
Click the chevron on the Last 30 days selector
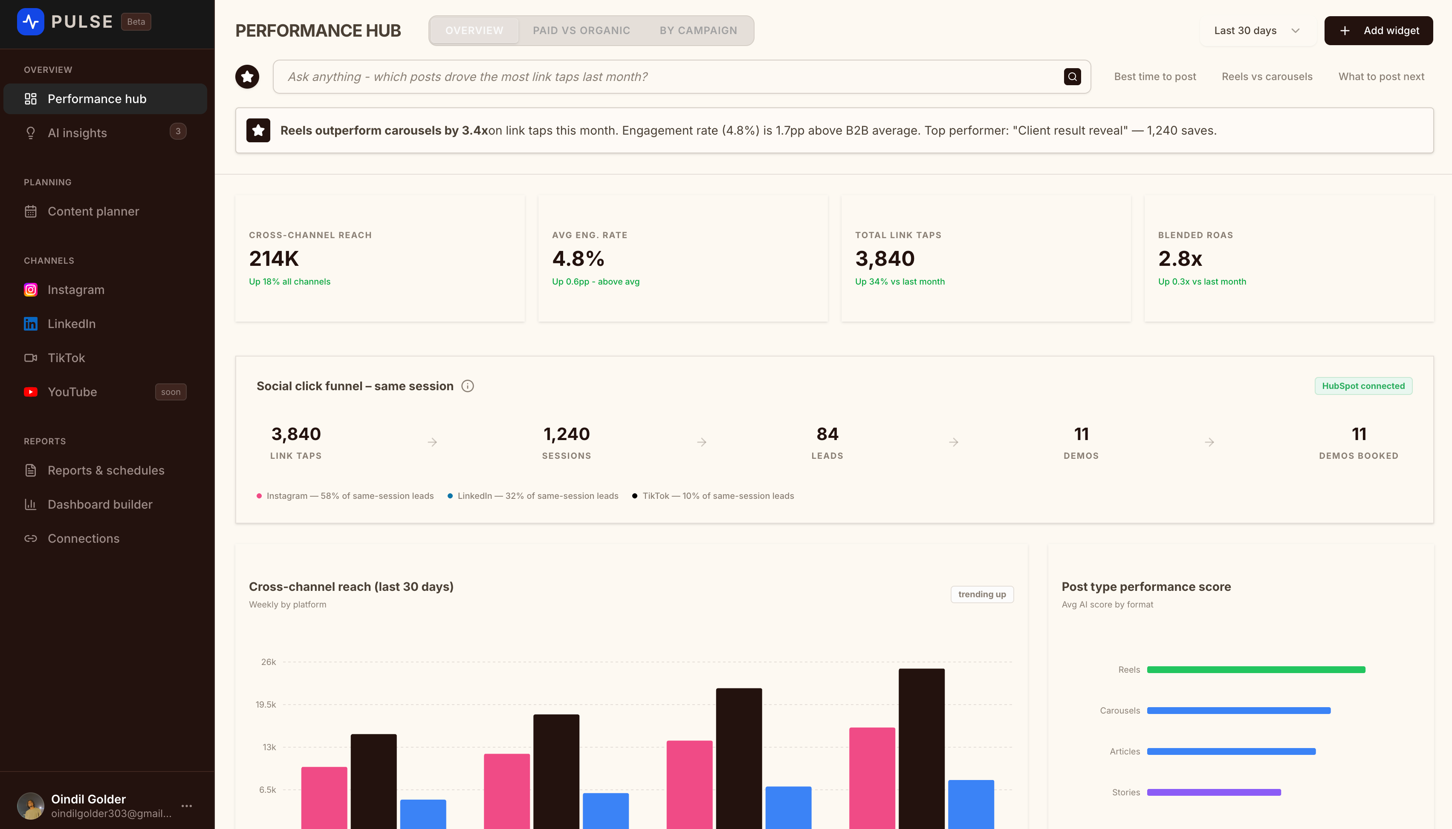(1296, 31)
